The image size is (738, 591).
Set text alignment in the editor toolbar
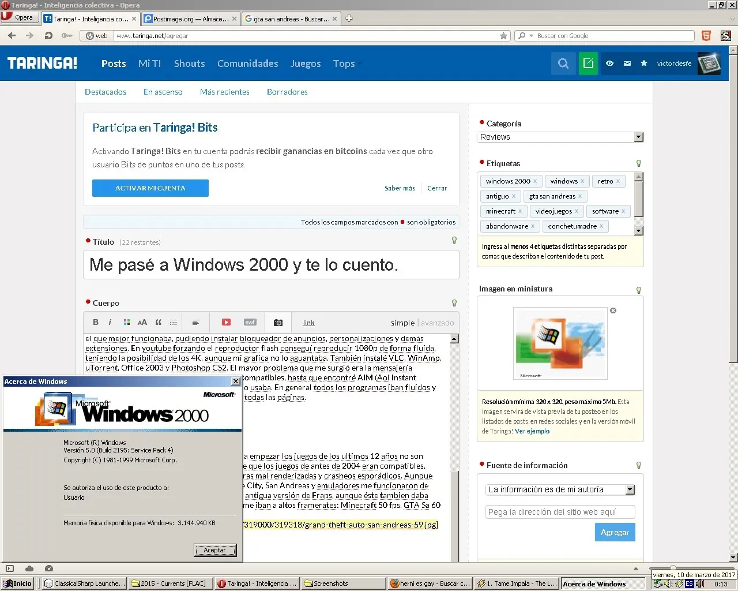[x=196, y=323]
